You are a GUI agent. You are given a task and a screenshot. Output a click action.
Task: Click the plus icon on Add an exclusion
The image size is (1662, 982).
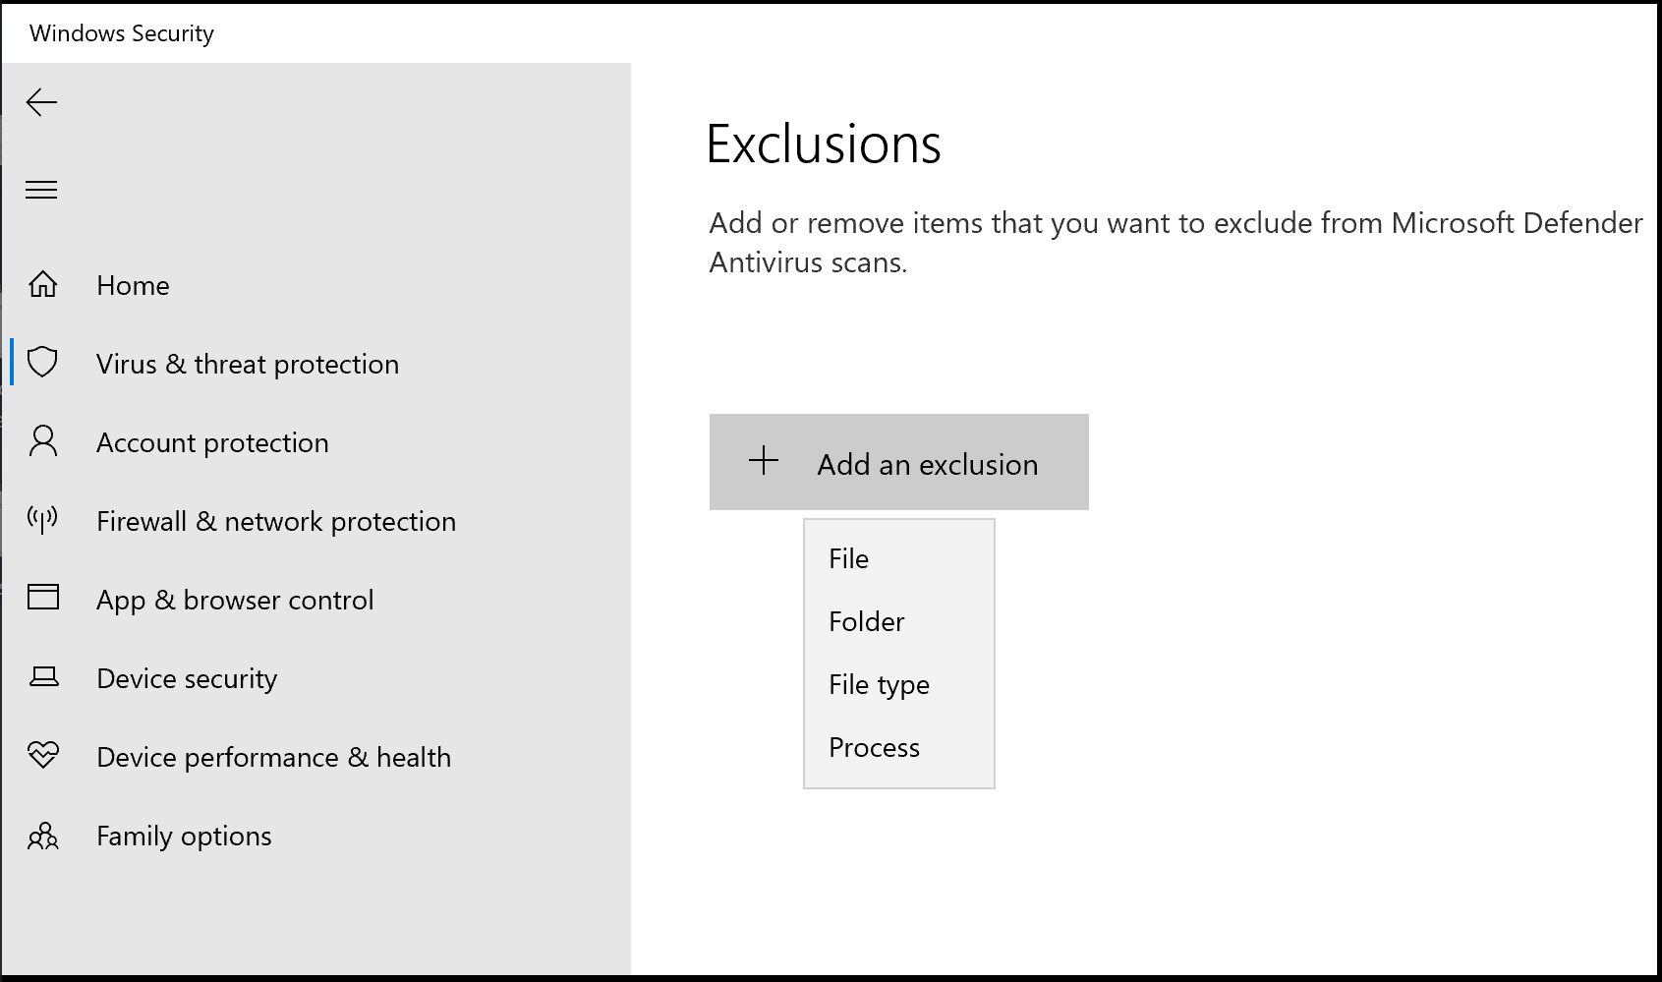point(764,461)
